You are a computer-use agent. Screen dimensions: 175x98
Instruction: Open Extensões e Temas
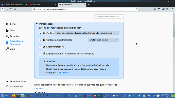click(x=16, y=81)
